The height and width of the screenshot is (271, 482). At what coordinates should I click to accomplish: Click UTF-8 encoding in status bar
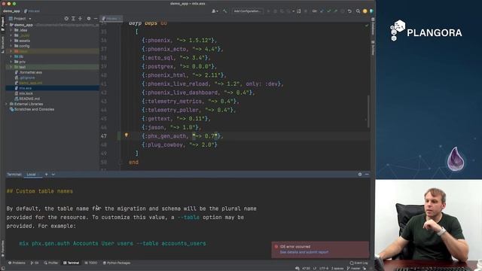point(324,268)
